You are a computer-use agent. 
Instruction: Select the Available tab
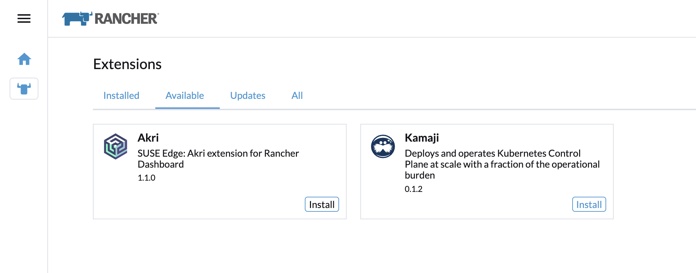click(184, 95)
